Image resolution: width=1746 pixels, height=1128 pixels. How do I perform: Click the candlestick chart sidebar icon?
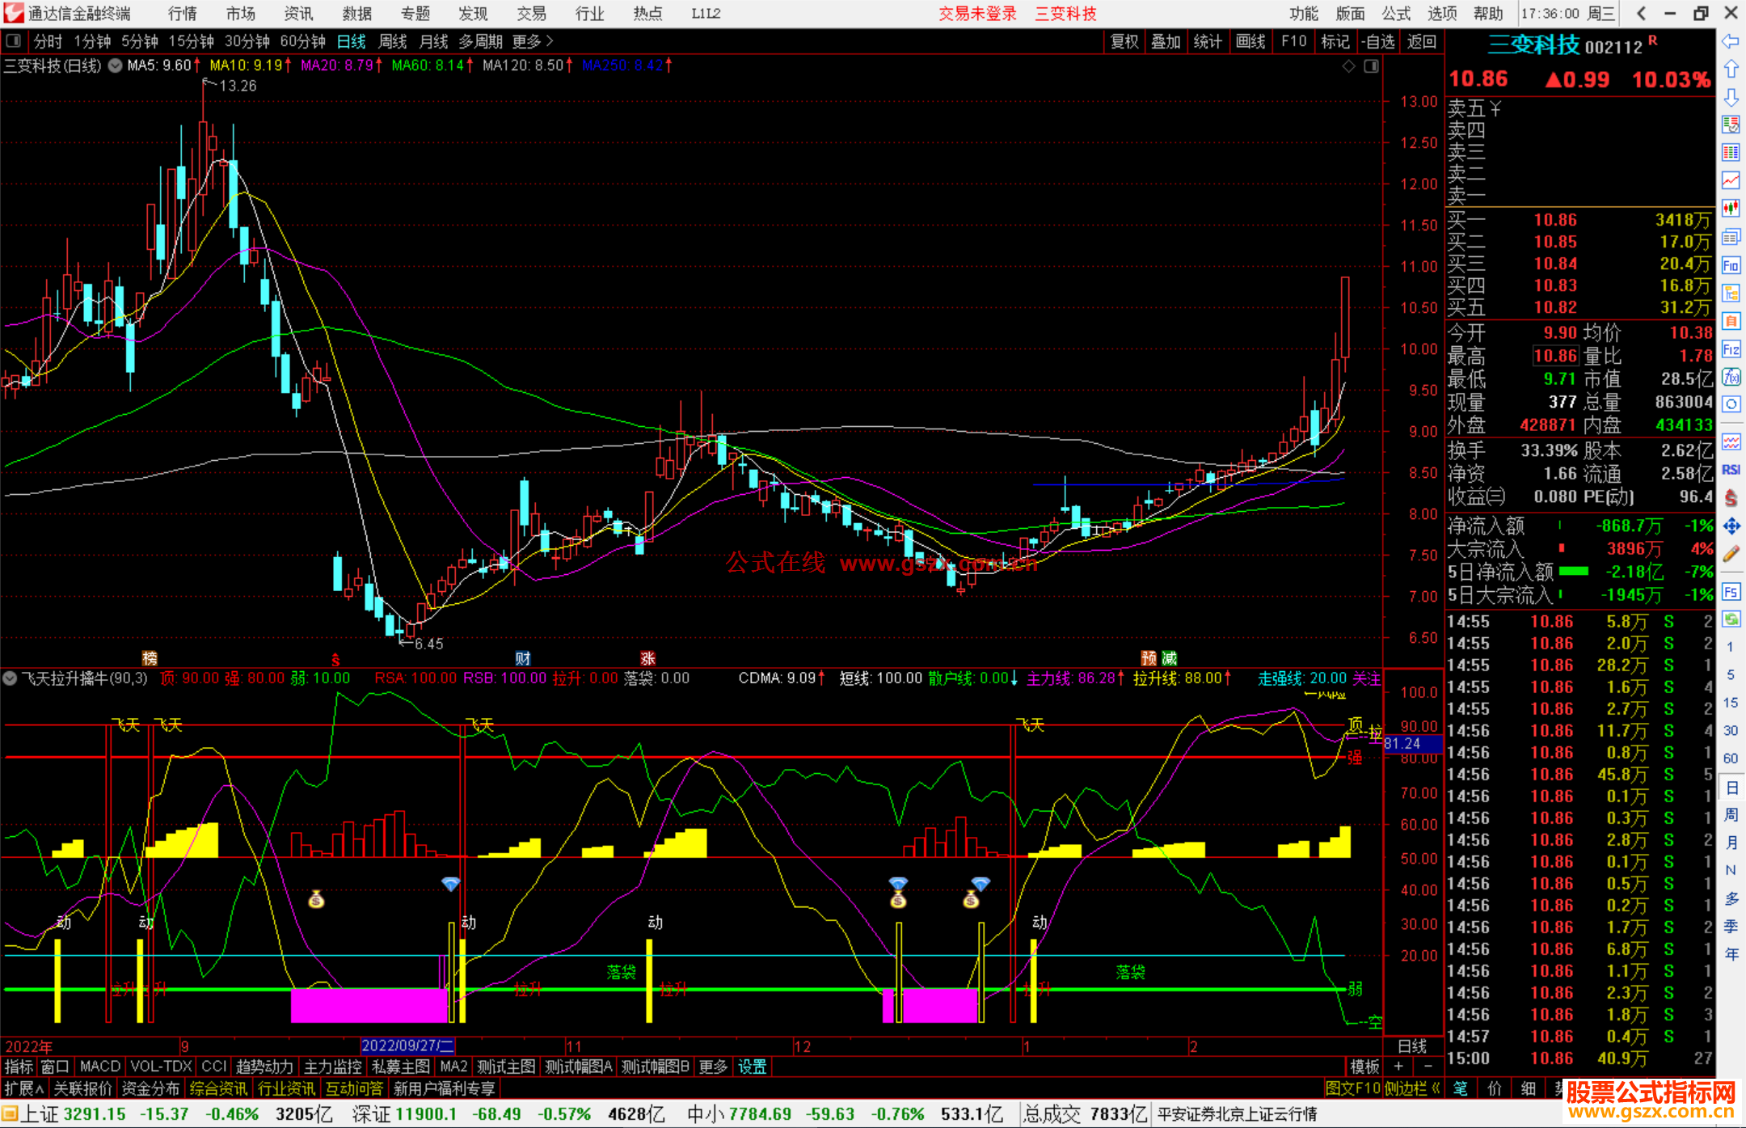(x=1731, y=209)
